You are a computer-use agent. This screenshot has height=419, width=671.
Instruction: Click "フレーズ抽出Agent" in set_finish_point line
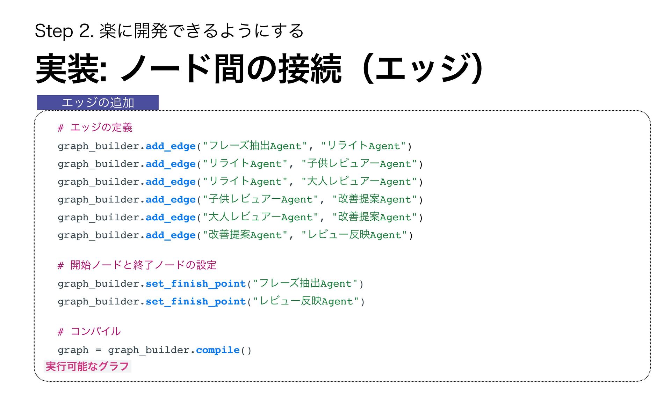305,284
